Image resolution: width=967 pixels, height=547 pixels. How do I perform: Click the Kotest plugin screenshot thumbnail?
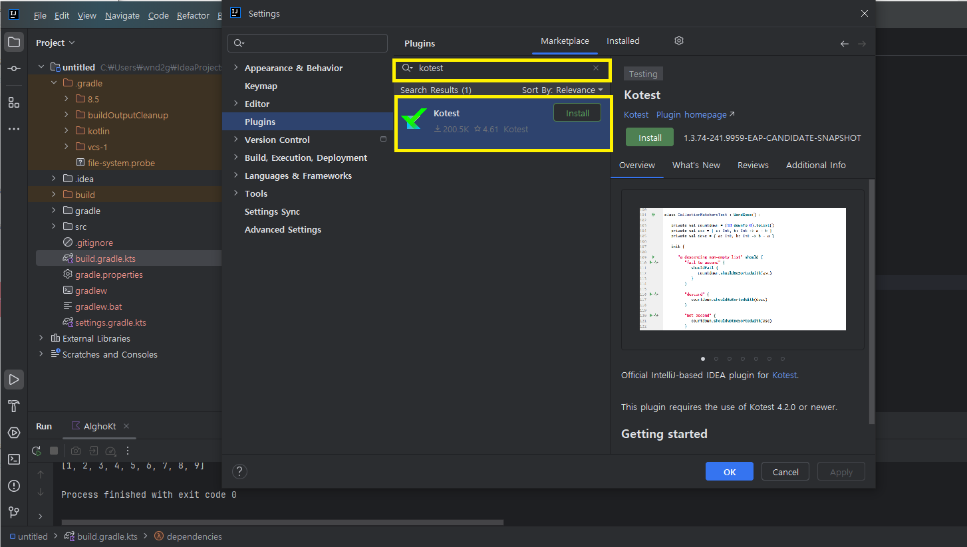[742, 269]
